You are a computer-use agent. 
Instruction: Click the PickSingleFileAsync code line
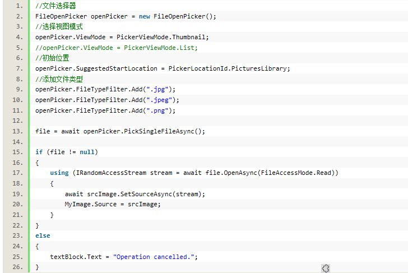pos(120,131)
